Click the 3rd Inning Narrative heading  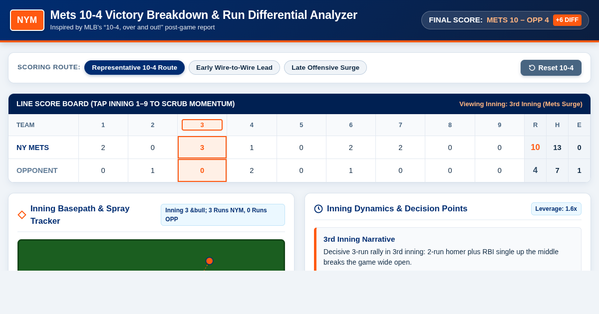pos(359,239)
